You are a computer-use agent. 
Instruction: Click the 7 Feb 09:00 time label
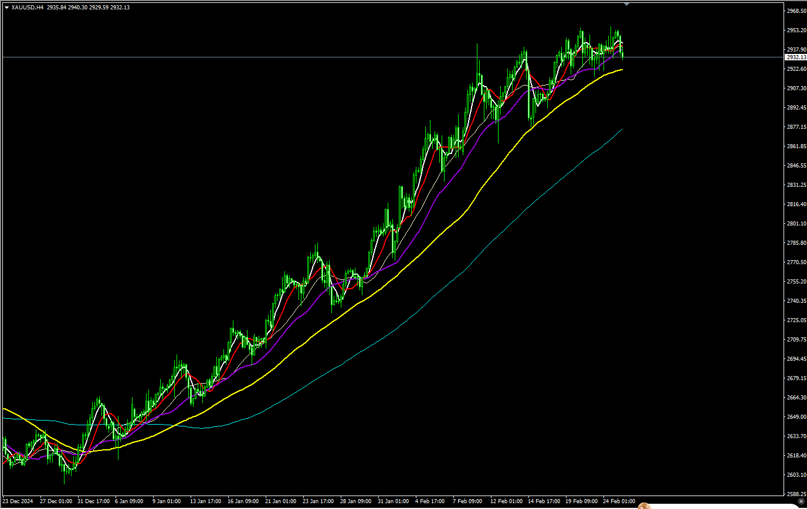pyautogui.click(x=467, y=501)
